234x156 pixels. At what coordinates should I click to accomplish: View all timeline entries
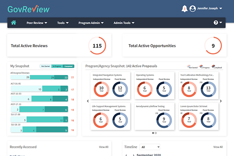pyautogui.click(x=218, y=147)
